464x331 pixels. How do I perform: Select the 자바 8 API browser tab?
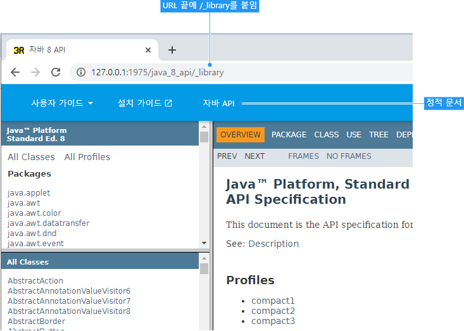82,50
